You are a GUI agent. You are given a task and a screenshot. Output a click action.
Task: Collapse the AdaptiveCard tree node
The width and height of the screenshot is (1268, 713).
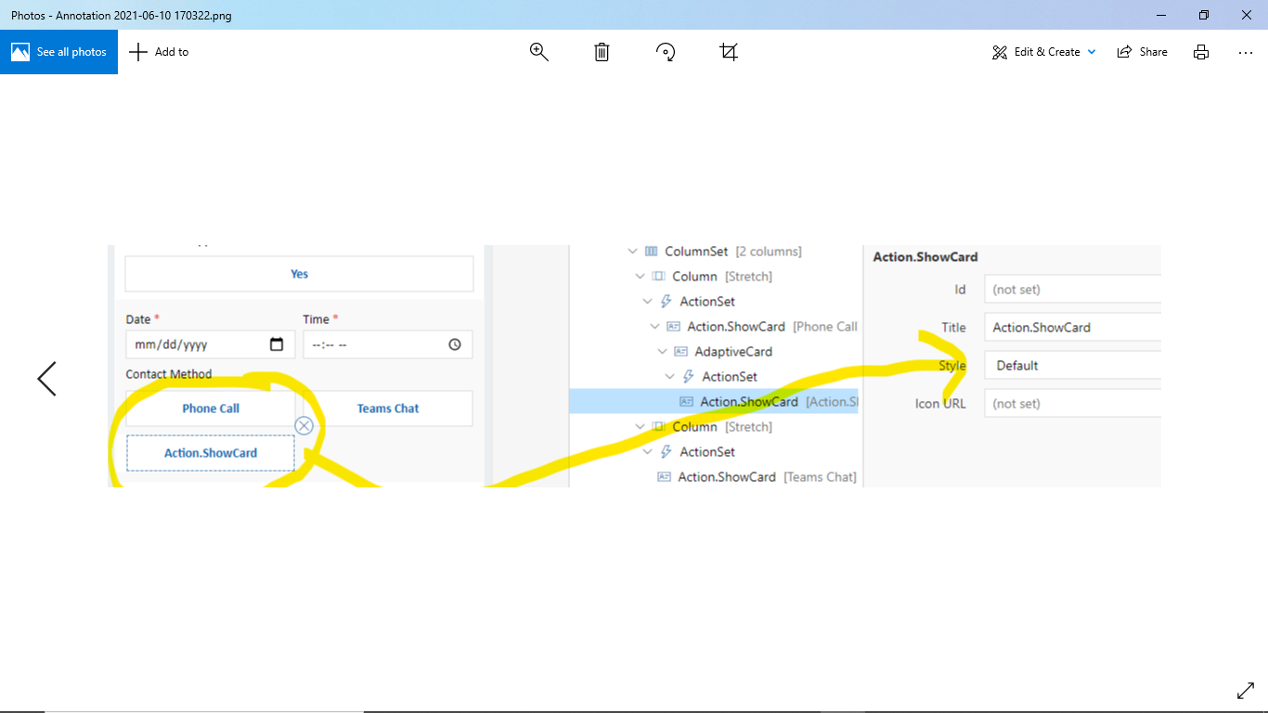[x=662, y=351]
